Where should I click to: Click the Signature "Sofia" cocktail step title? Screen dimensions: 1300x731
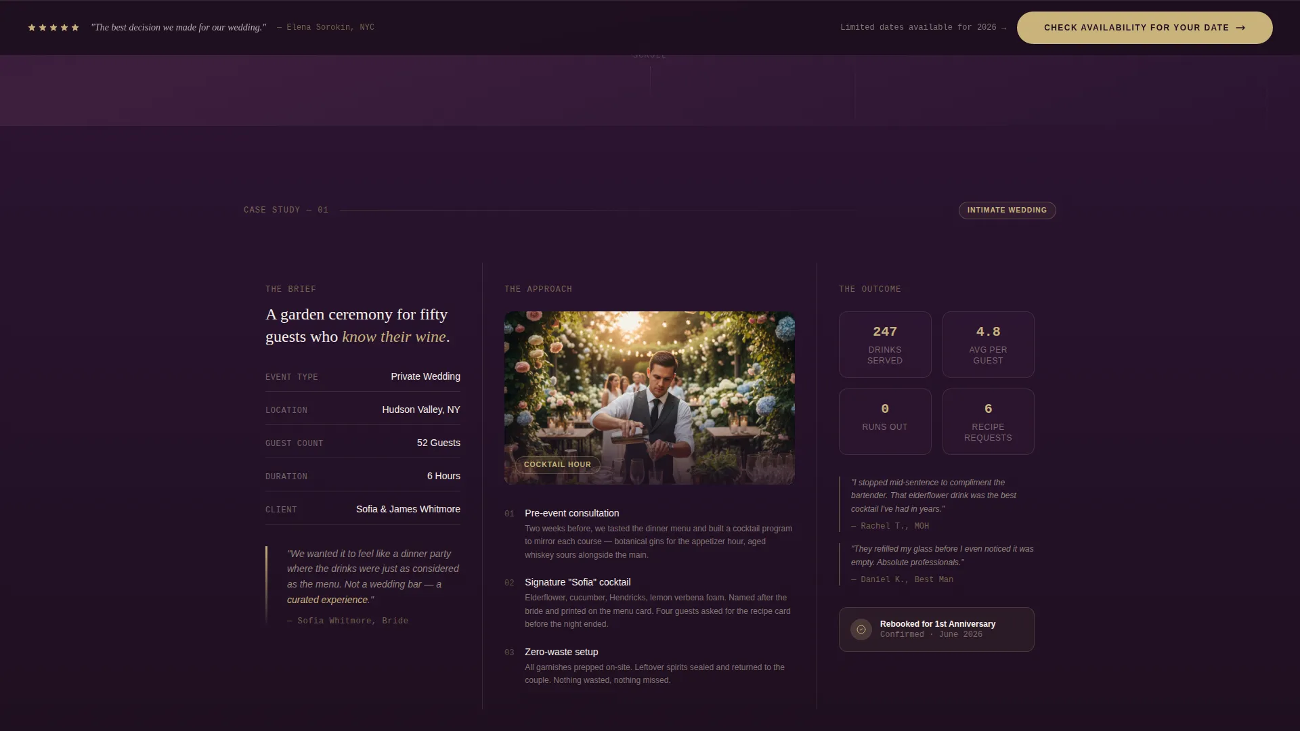pos(578,583)
